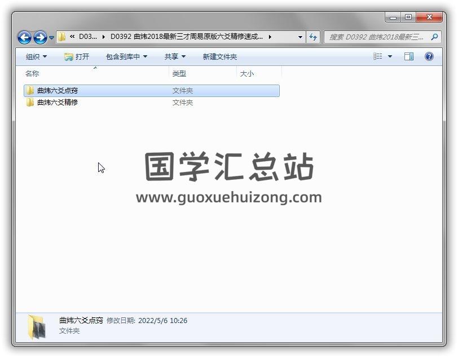
Task: Click 文件夹 type of 曲炜六爻精修 row
Action: coord(183,103)
